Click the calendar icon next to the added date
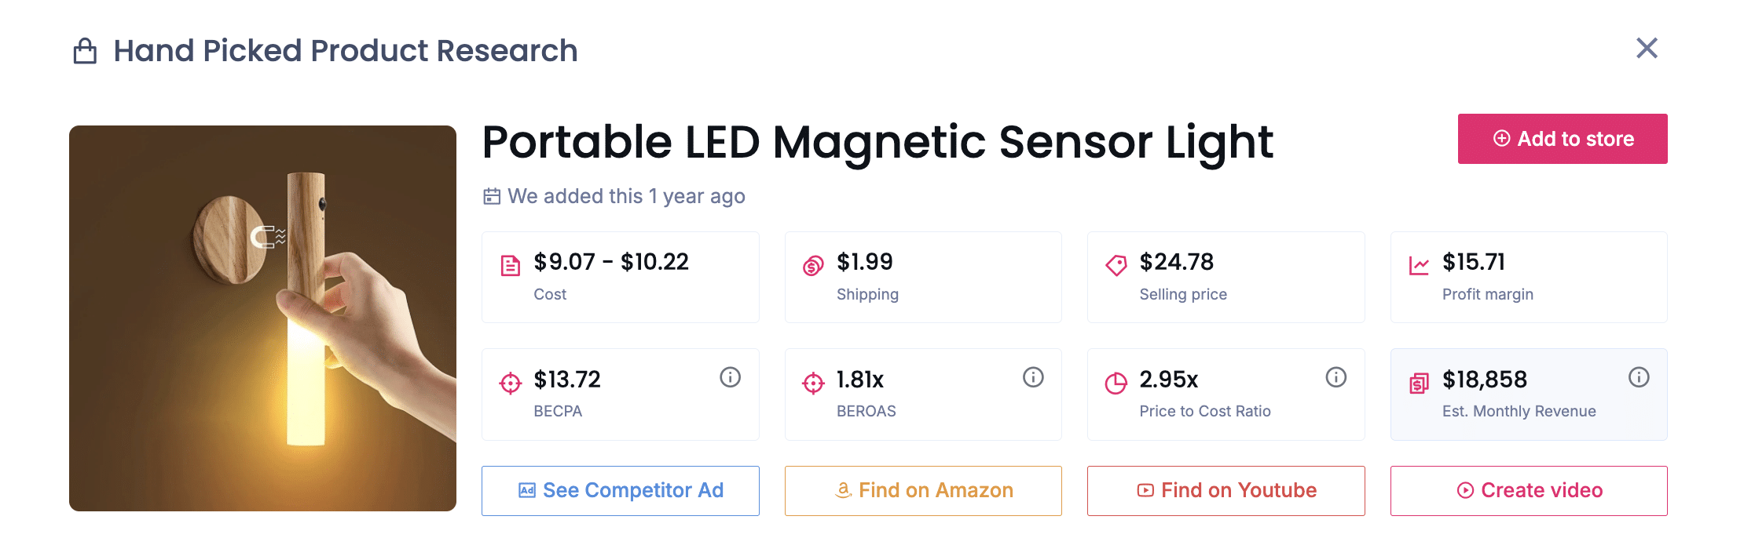Viewport: 1744px width, 538px height. coord(491,196)
